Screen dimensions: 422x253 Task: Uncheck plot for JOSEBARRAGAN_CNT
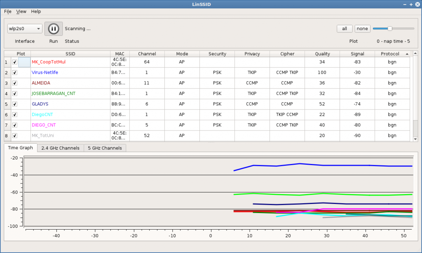pyautogui.click(x=15, y=94)
